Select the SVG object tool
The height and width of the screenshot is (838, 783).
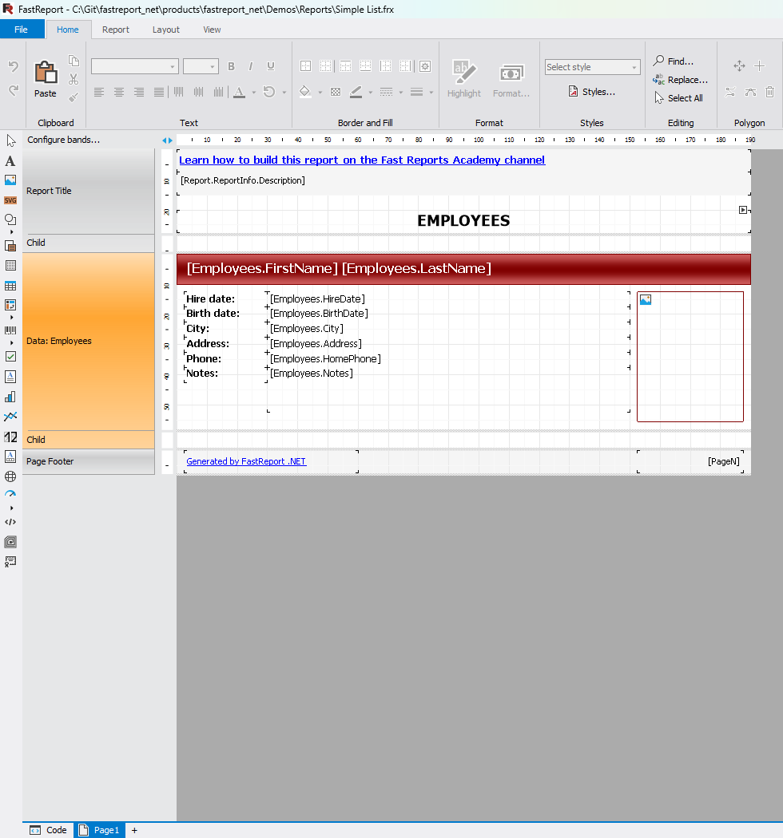10,200
